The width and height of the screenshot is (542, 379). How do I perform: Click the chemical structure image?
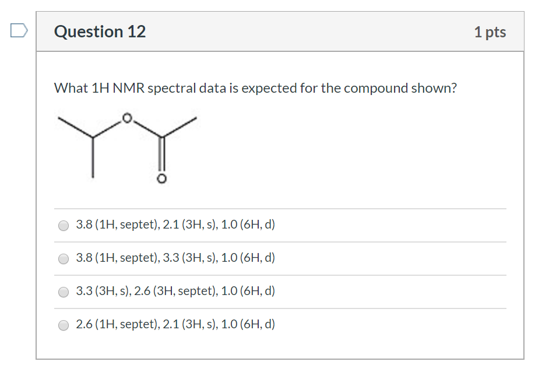(128, 146)
